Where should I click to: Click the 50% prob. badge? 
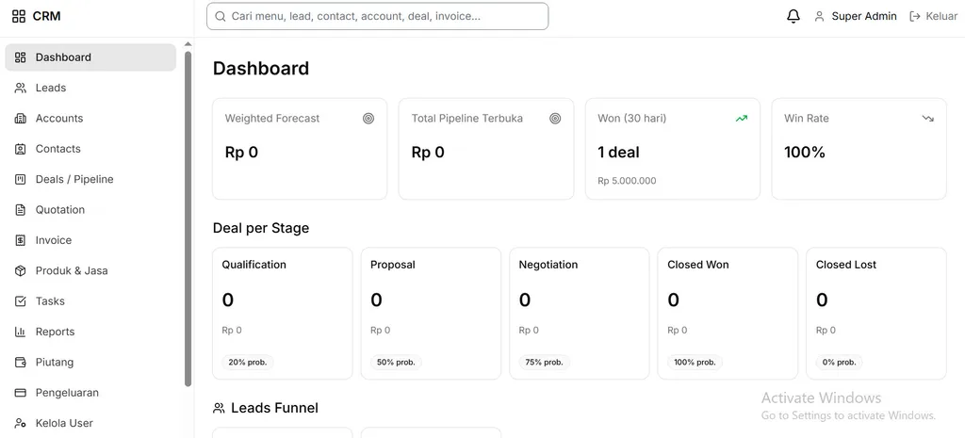[396, 363]
